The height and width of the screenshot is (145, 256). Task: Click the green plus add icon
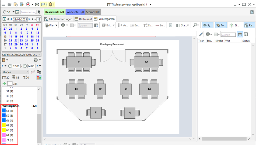(4, 84)
